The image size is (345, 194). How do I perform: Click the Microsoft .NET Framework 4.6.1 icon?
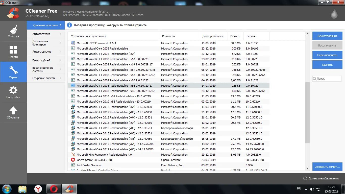point(73,43)
